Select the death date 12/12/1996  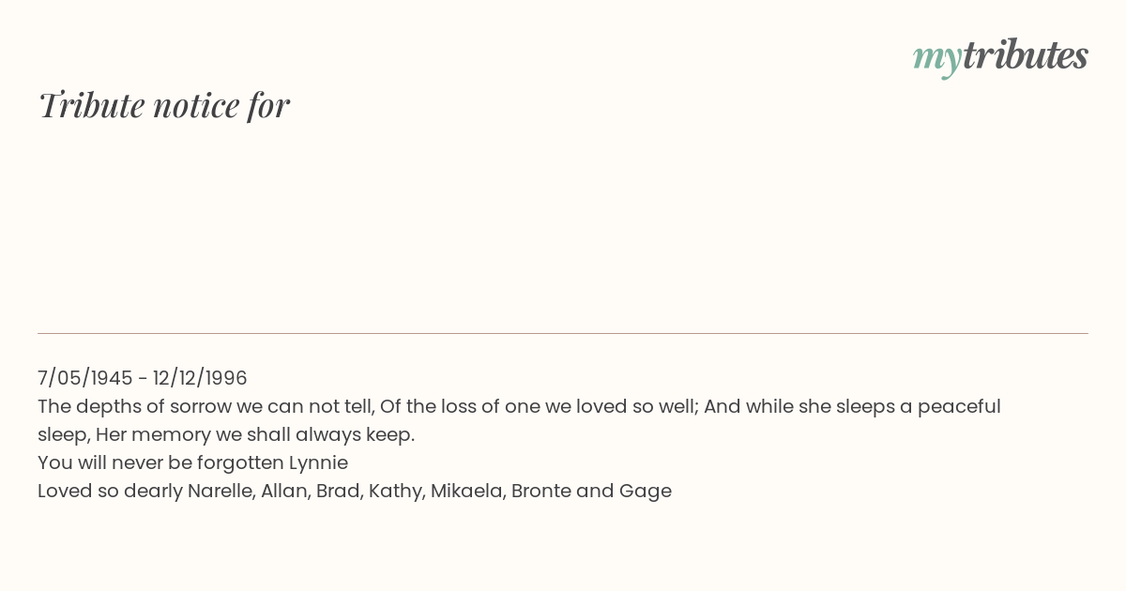200,378
